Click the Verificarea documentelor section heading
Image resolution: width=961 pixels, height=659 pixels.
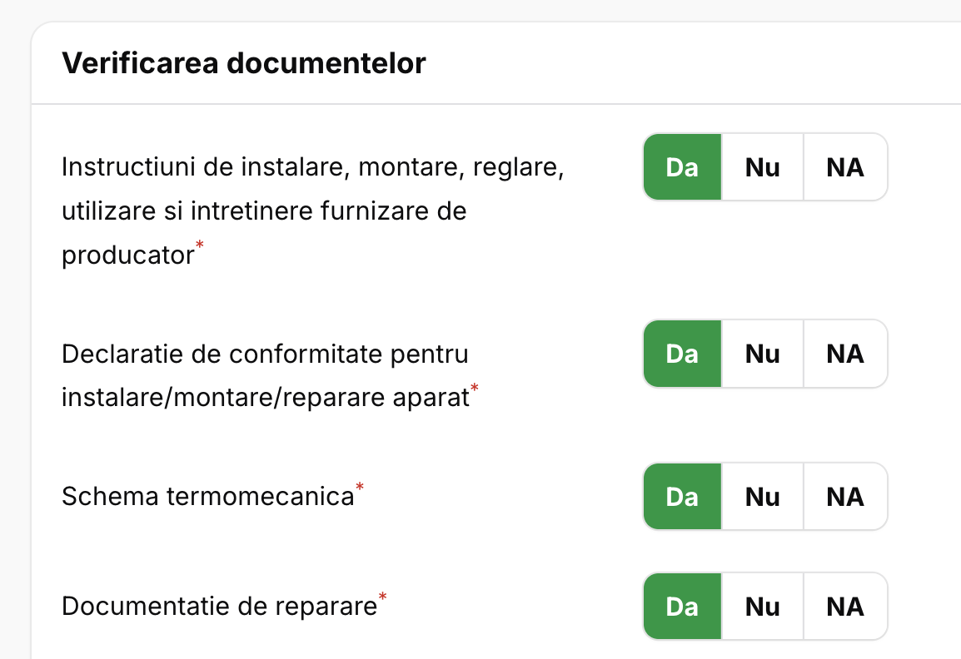click(244, 63)
